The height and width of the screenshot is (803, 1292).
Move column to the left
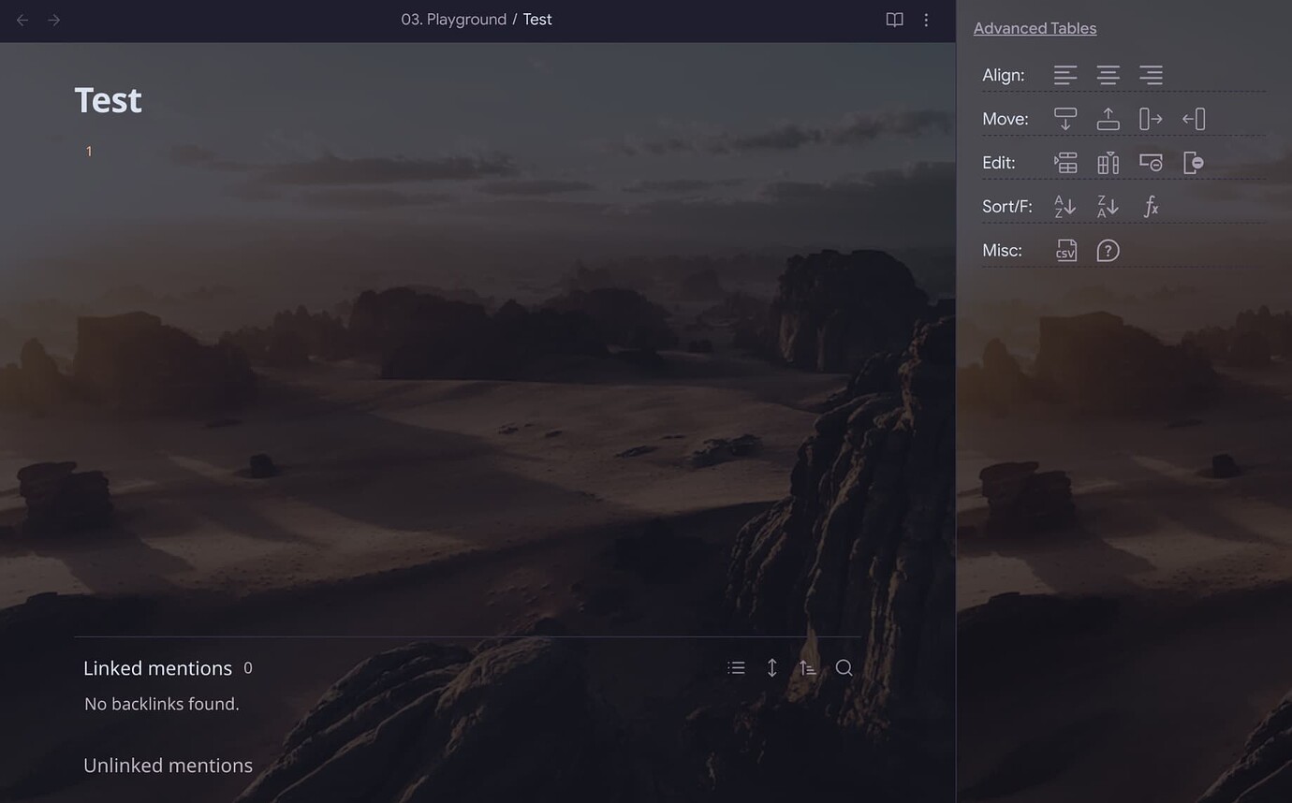[1193, 118]
